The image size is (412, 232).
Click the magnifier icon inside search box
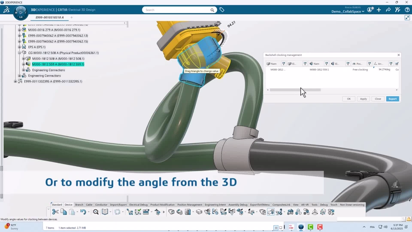[212, 10]
